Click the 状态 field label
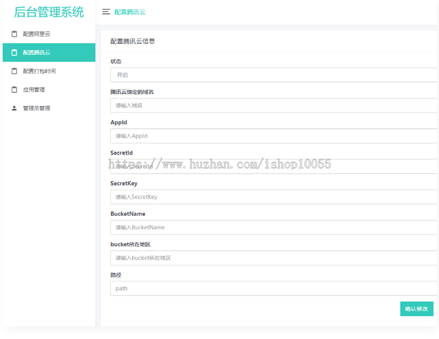 pos(116,61)
